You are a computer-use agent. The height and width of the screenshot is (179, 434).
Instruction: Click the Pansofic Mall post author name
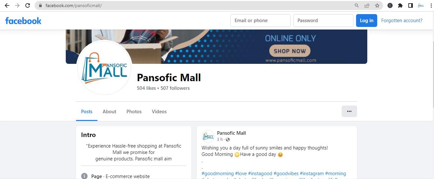coord(231,133)
